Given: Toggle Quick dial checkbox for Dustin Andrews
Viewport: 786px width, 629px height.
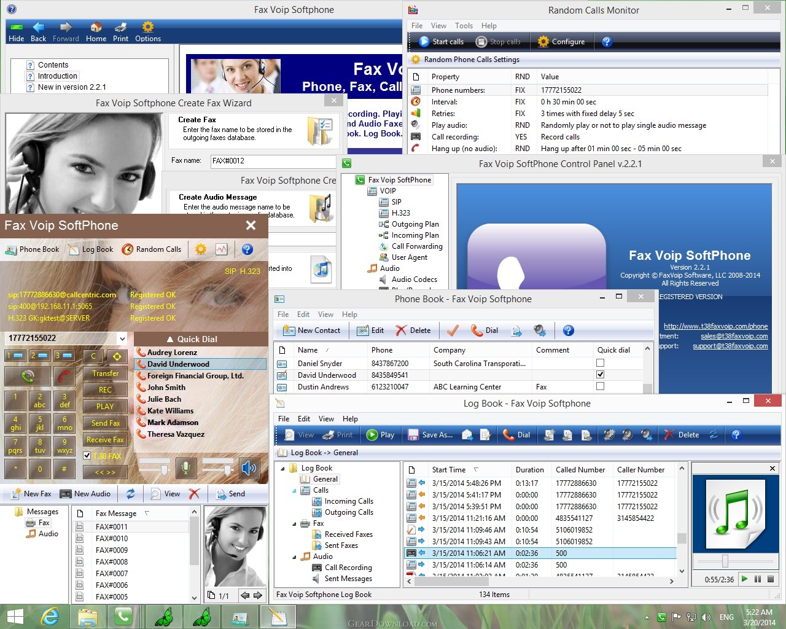Looking at the screenshot, I should [x=600, y=386].
